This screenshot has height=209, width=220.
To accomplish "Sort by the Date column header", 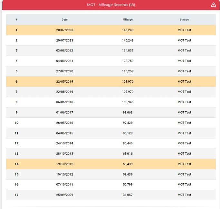I will point(64,20).
